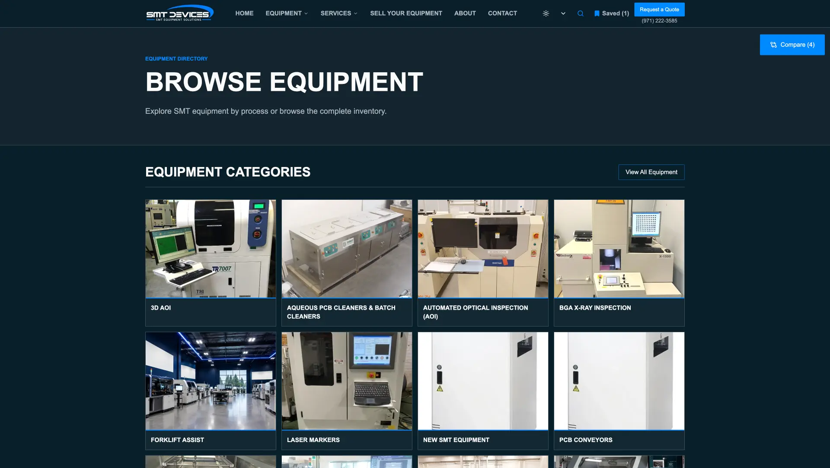Open the About page

[465, 13]
